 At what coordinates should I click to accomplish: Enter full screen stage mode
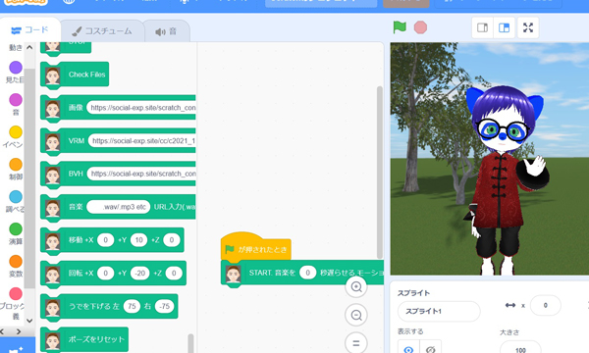(x=528, y=27)
